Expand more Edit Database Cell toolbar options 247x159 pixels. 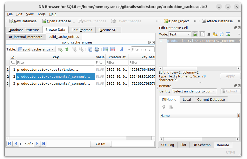(238, 34)
